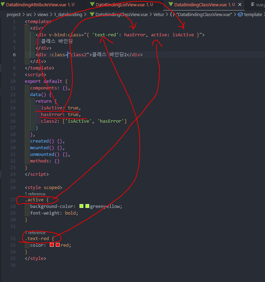Click braces icon before "DataBindingClassView.vue" breadcrumb
The width and height of the screenshot is (265, 282).
click(172, 14)
